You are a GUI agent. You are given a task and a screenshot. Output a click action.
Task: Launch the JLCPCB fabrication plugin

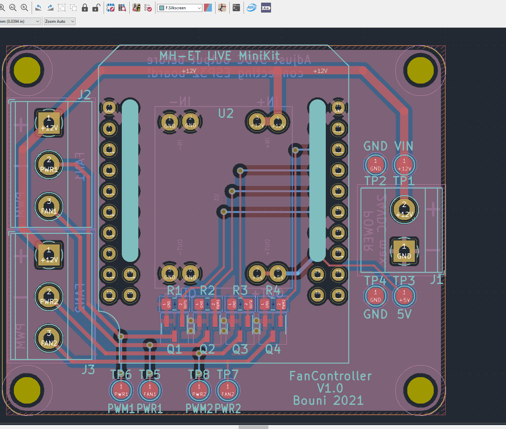252,7
